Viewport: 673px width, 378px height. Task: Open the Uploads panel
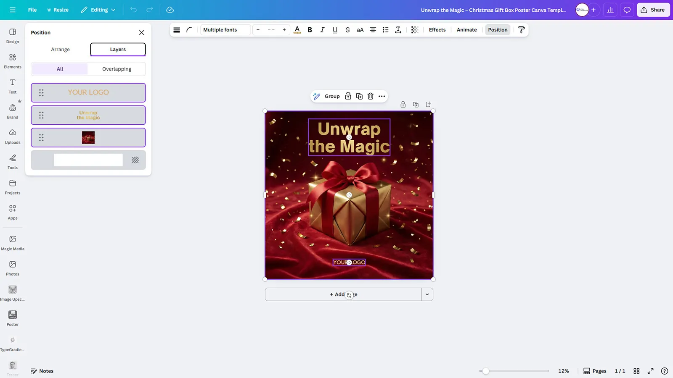(x=12, y=136)
